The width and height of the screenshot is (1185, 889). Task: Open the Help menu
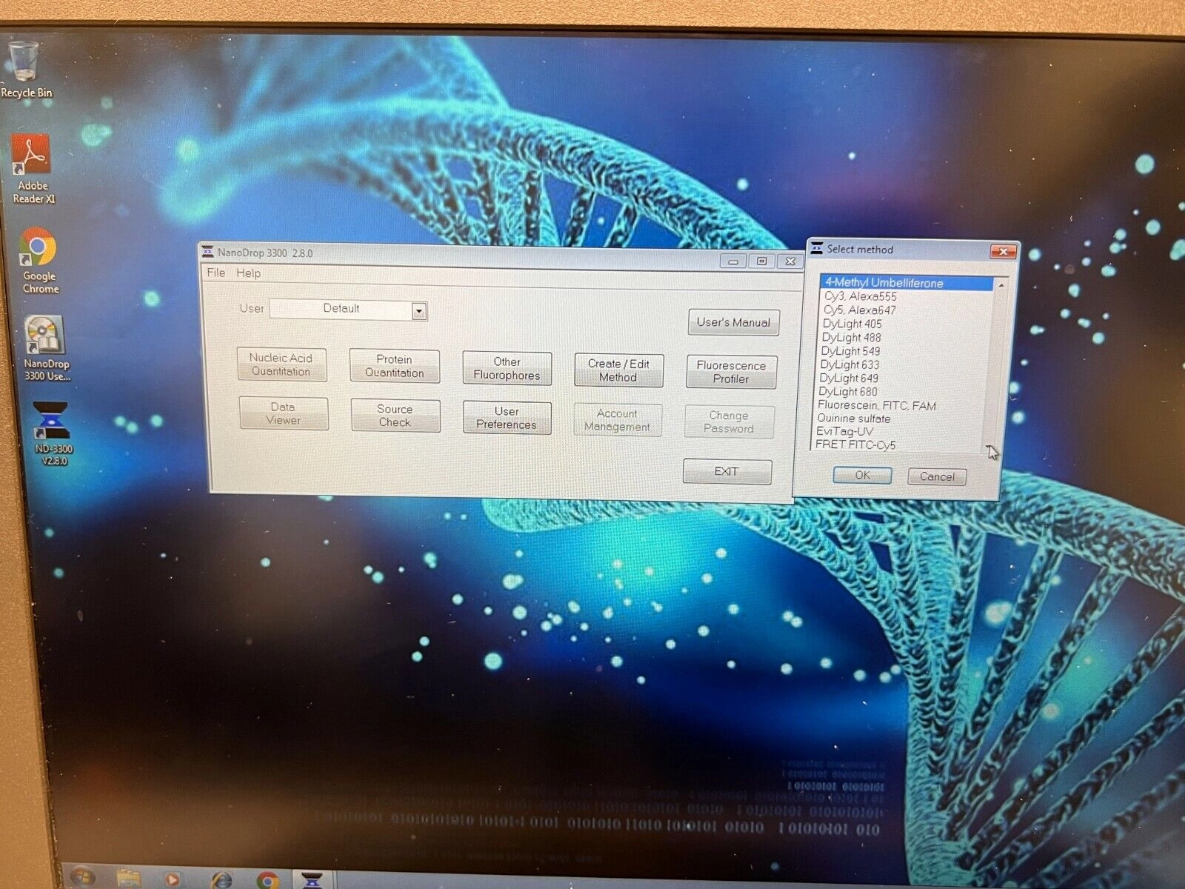[248, 273]
